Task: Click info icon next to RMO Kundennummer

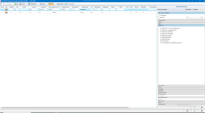Action: pyautogui.click(x=59, y=7)
